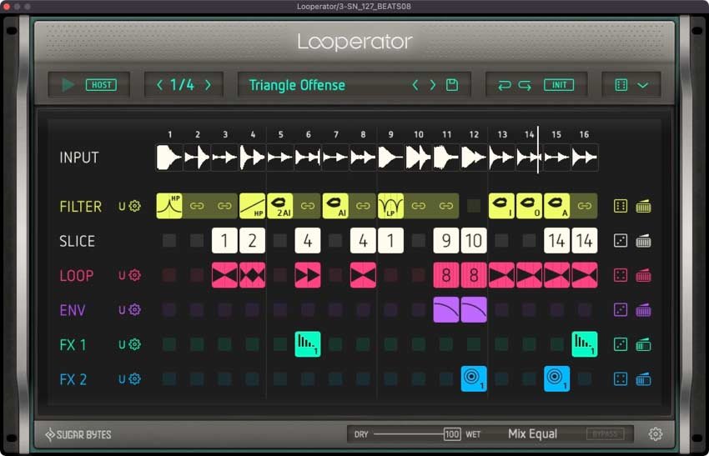Toggle the BYPASS button
The image size is (709, 456).
coord(605,434)
